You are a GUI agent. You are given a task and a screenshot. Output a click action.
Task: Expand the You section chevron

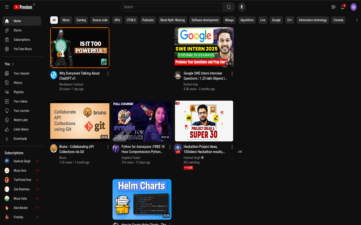click(x=13, y=64)
